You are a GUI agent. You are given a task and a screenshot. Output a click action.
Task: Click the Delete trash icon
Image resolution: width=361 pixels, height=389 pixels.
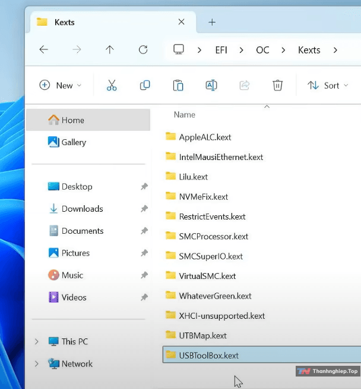point(277,85)
